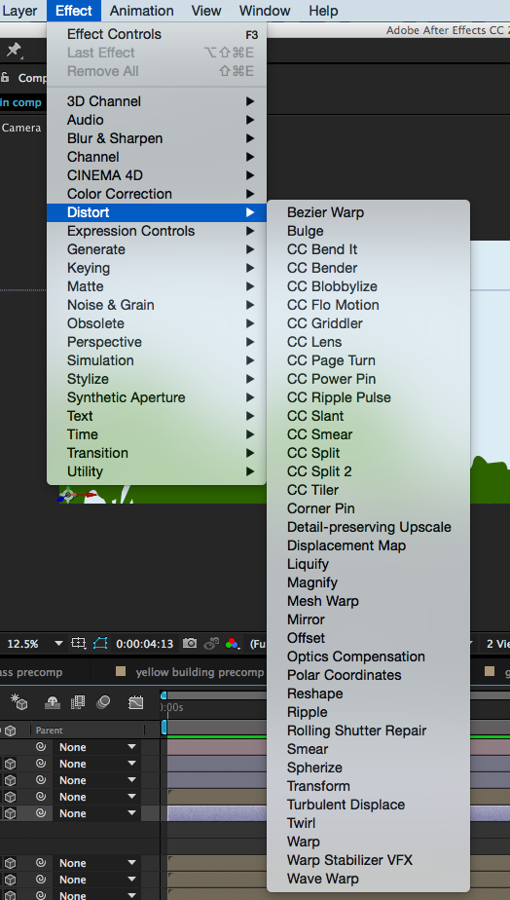Apply the CC Bend It effect
The height and width of the screenshot is (900, 510).
click(368, 249)
